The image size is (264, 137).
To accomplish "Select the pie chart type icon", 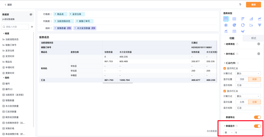I will [x=234, y=25].
